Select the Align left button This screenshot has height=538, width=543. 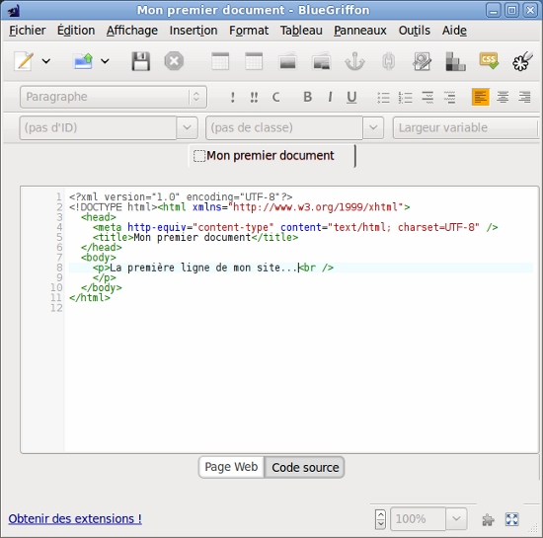pyautogui.click(x=481, y=97)
